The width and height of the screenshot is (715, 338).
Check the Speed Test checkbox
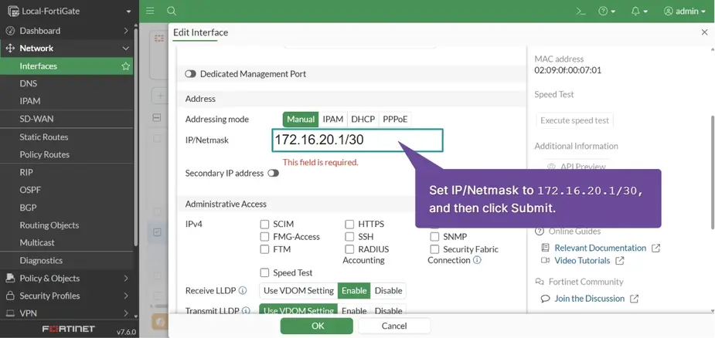264,273
